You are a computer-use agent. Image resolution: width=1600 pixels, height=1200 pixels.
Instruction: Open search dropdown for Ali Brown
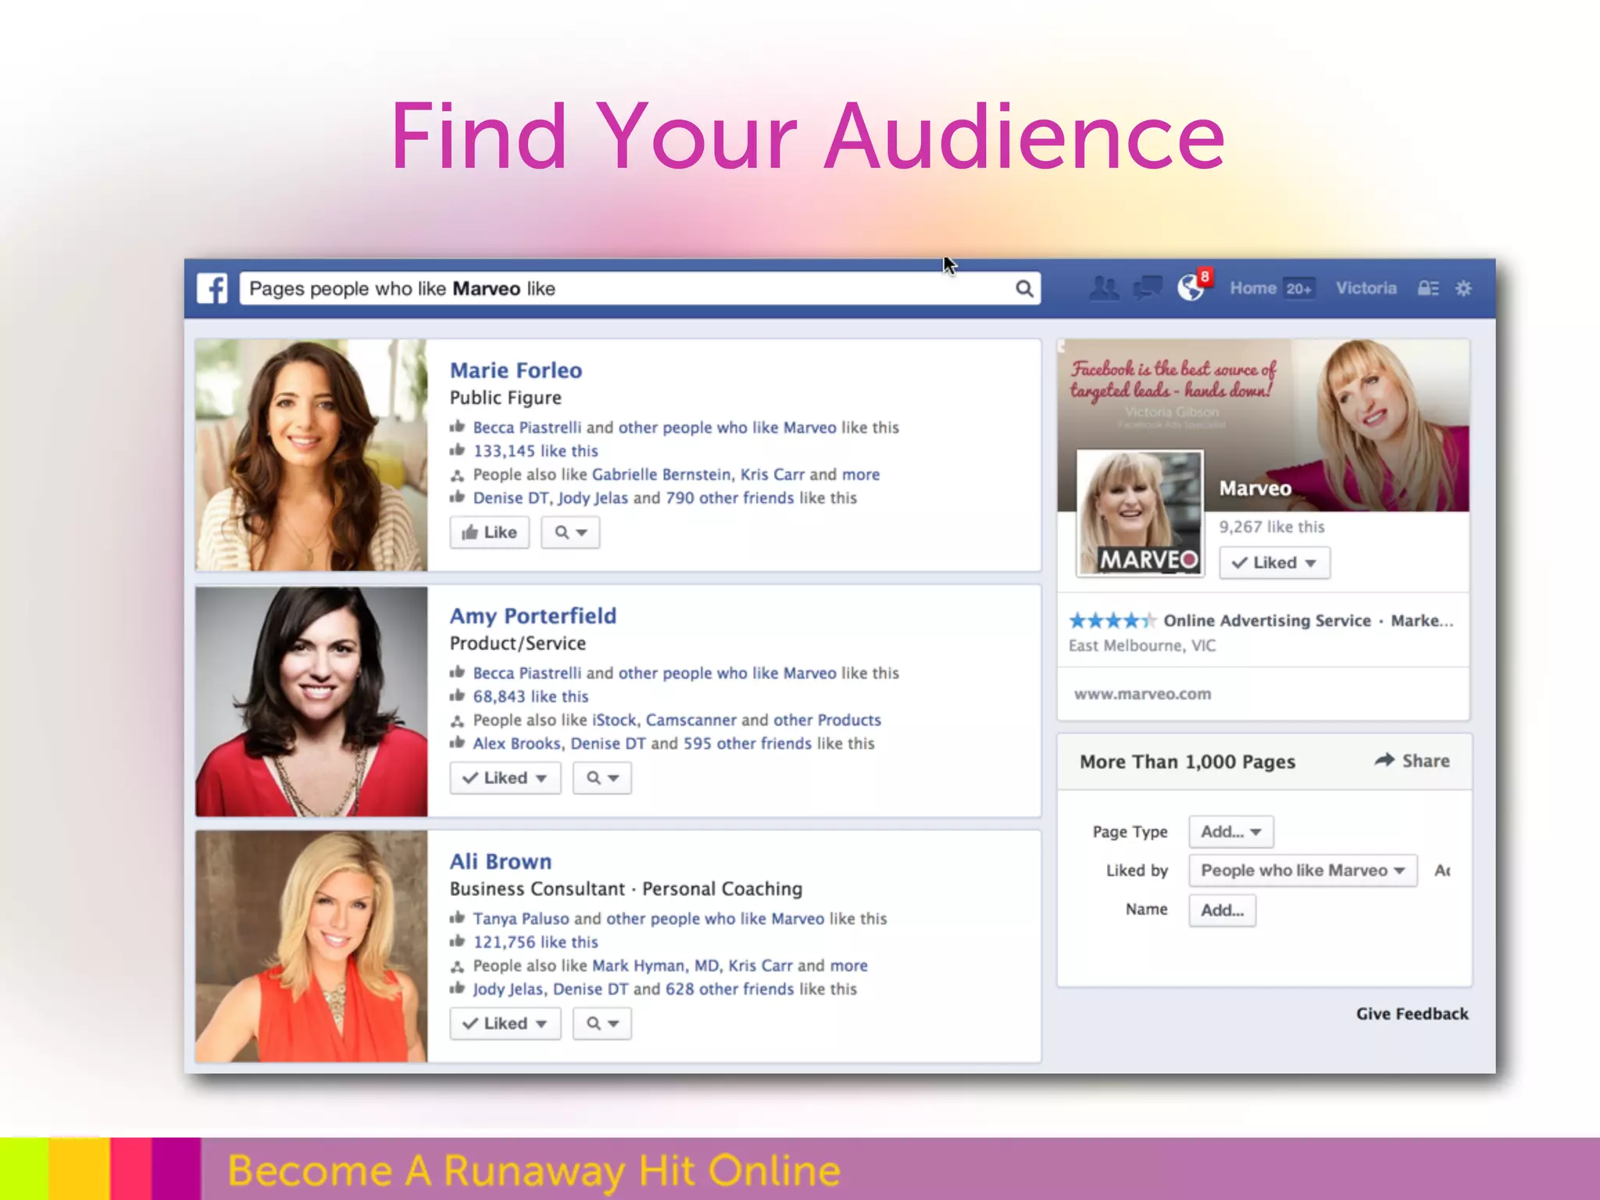(602, 1023)
